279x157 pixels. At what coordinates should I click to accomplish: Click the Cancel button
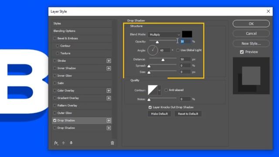point(251,34)
